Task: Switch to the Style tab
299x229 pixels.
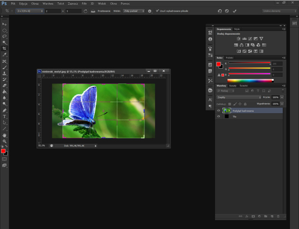Action: (237, 29)
